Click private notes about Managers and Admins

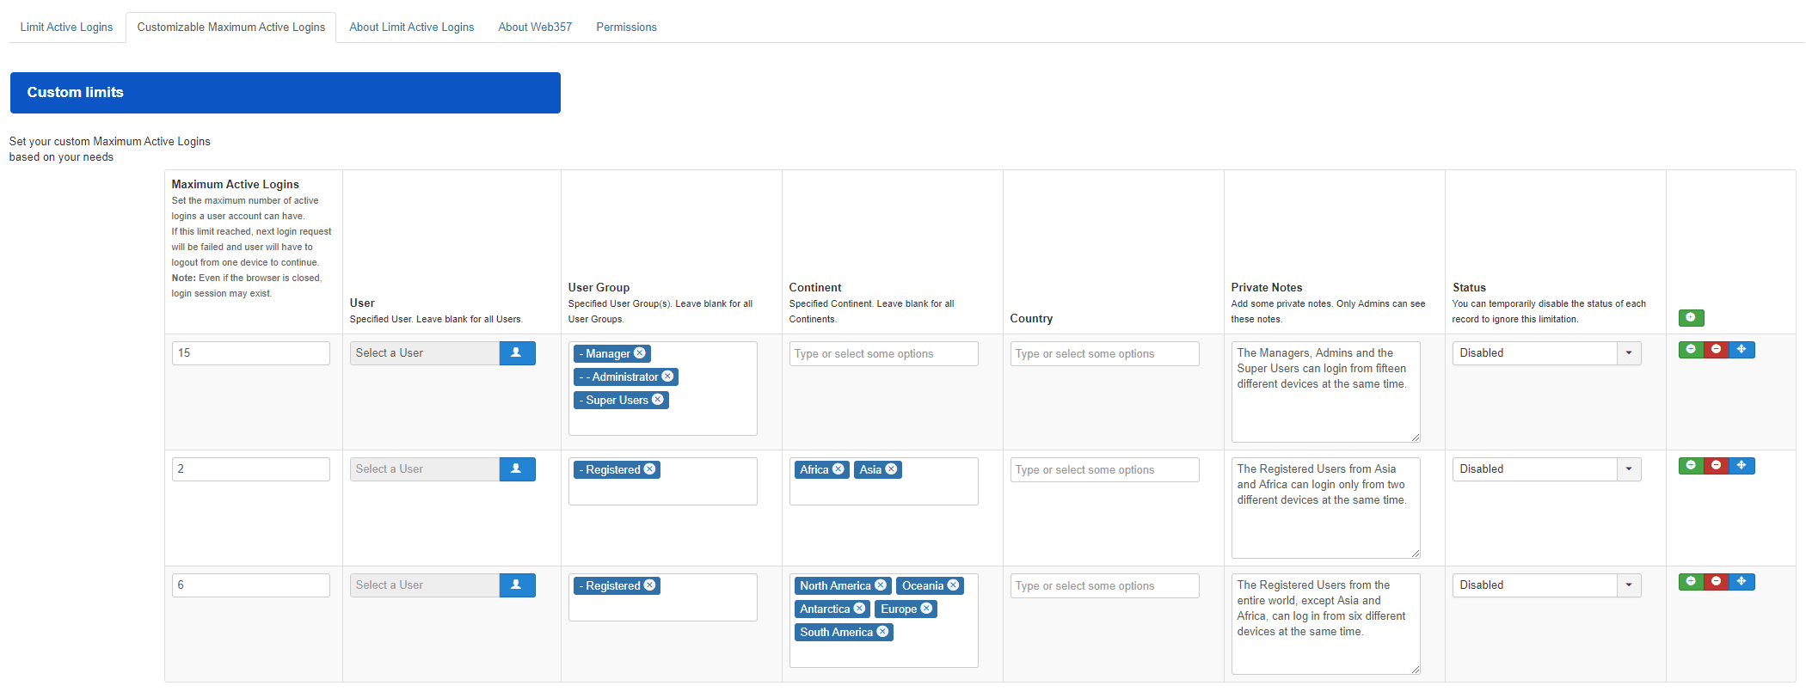[x=1325, y=391]
